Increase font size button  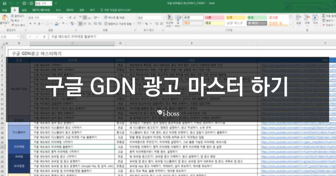point(70,18)
